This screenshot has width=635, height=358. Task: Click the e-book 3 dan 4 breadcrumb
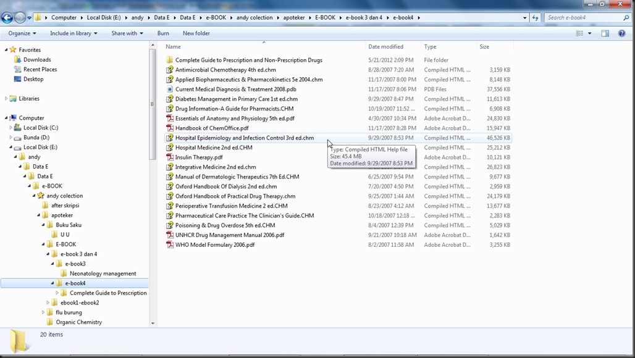[364, 18]
